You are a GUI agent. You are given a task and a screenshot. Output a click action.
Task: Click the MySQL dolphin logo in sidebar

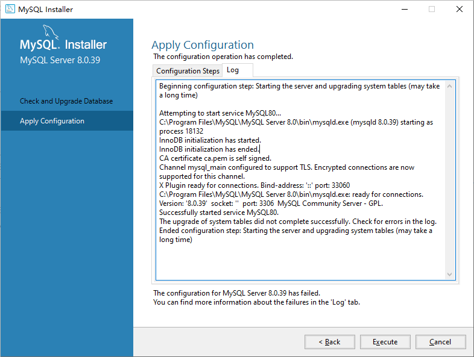click(51, 32)
